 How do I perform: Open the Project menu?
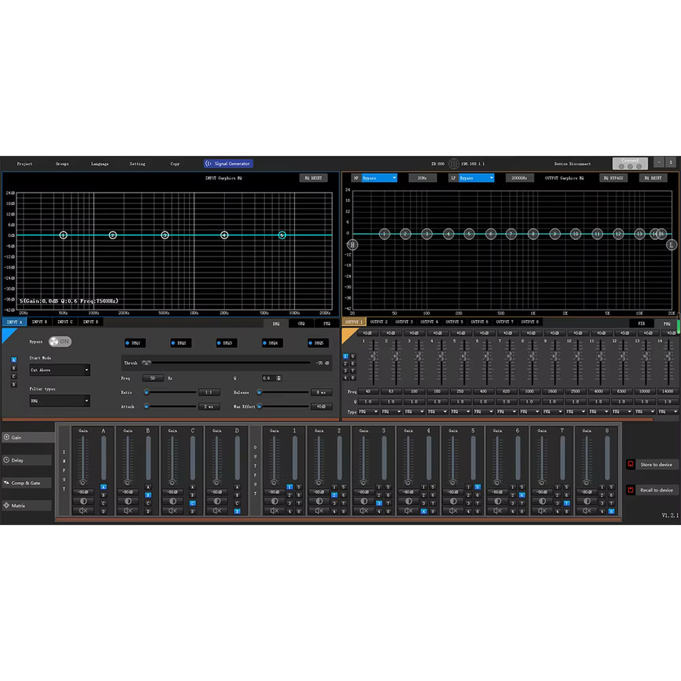pyautogui.click(x=25, y=163)
